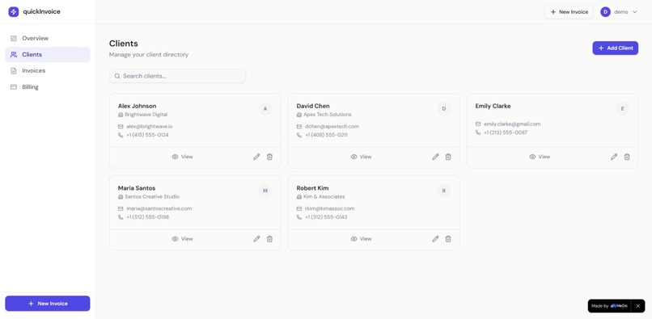Click New Invoice at sidebar bottom

[x=48, y=304]
